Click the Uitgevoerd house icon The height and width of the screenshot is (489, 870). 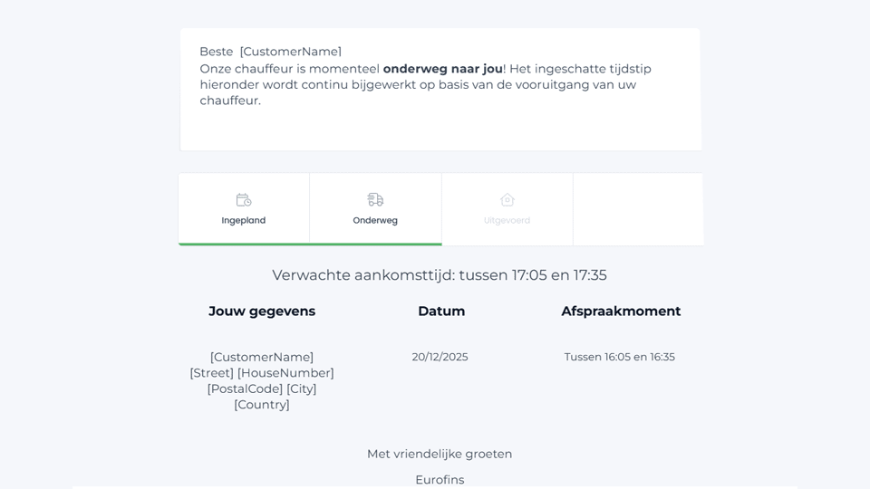(507, 200)
